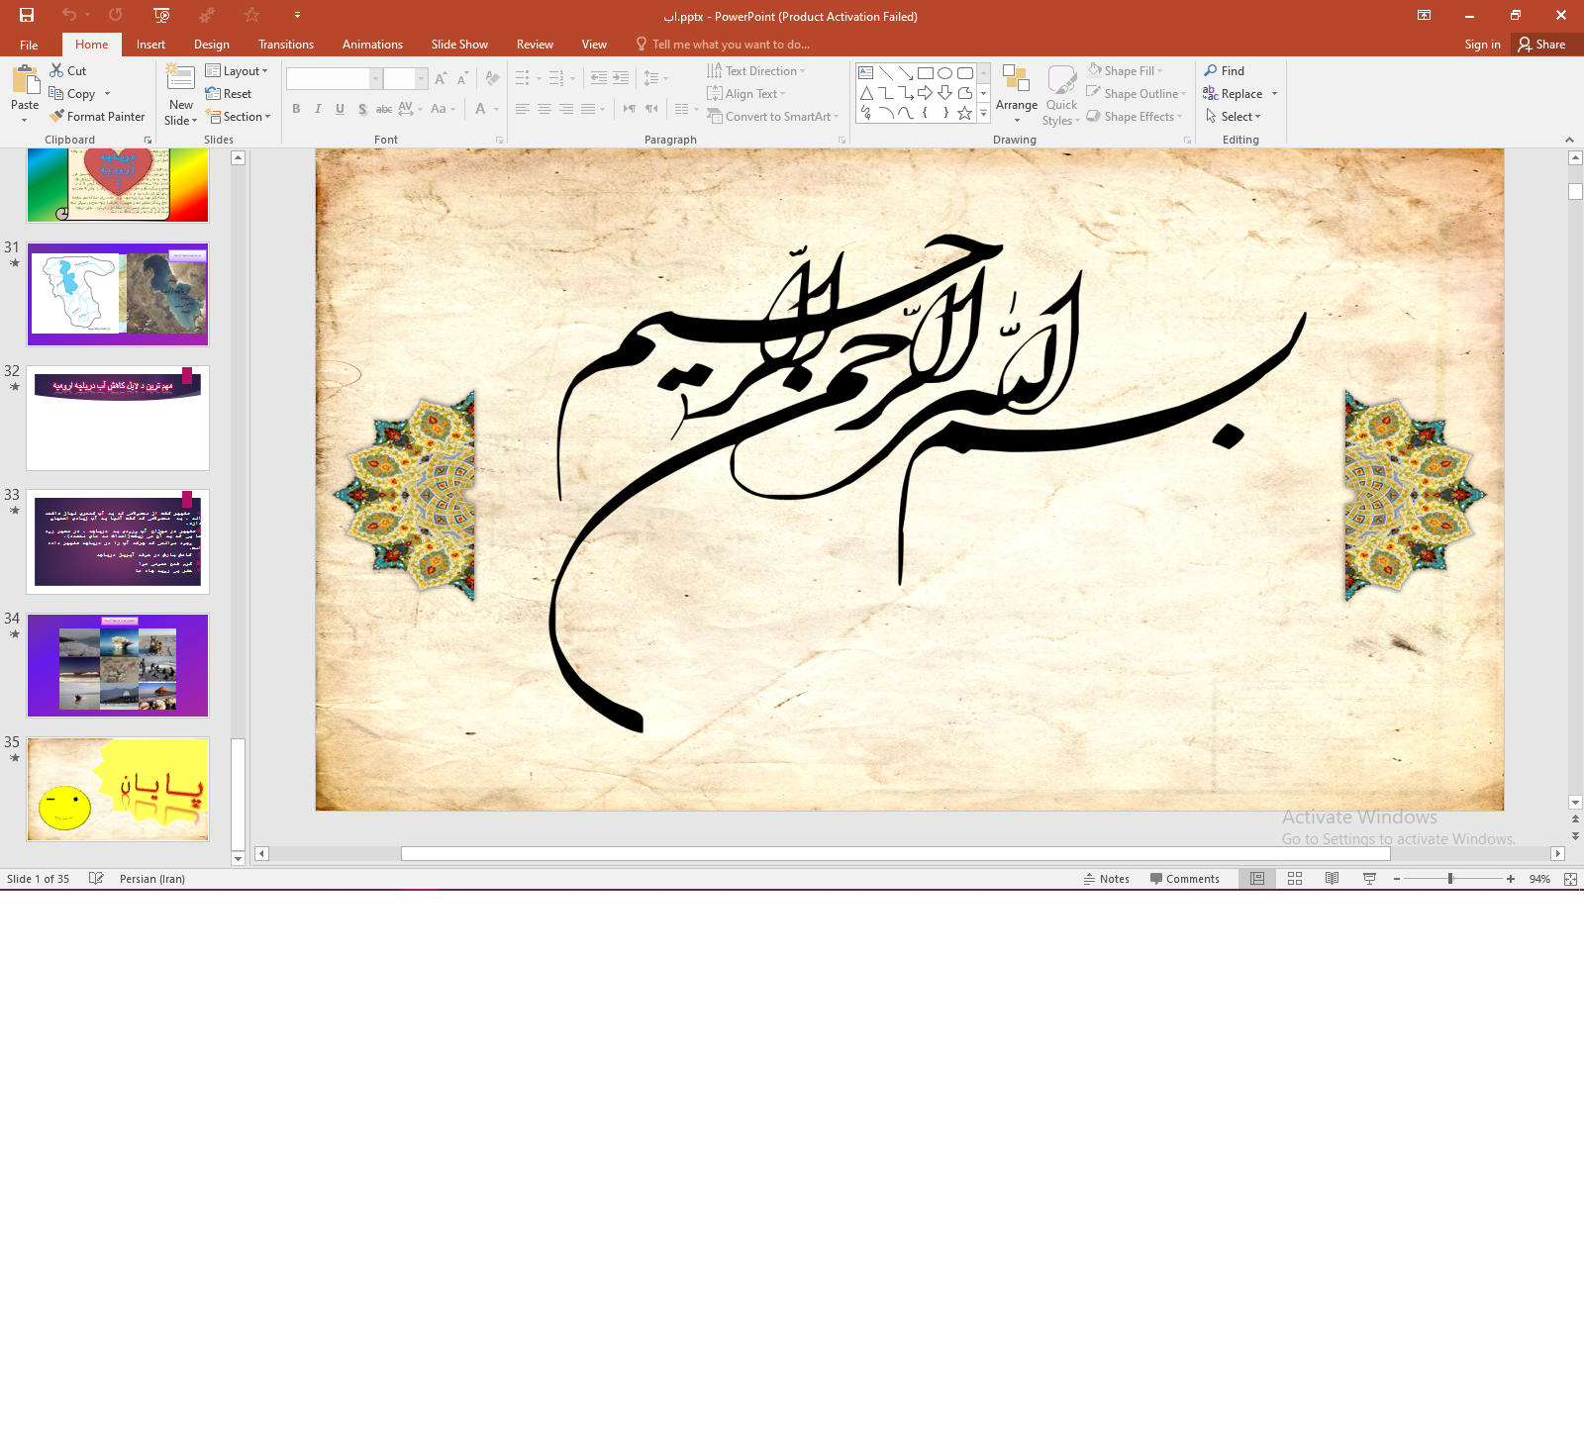Toggle the Comments pane
Viewport: 1584px width, 1443px height.
[x=1184, y=879]
